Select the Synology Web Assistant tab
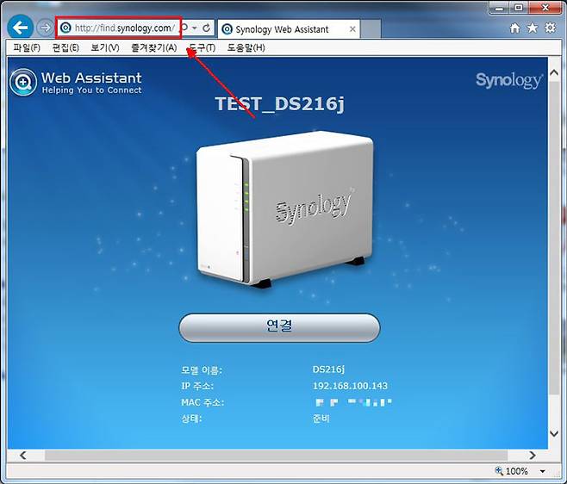Image resolution: width=567 pixels, height=484 pixels. click(281, 28)
